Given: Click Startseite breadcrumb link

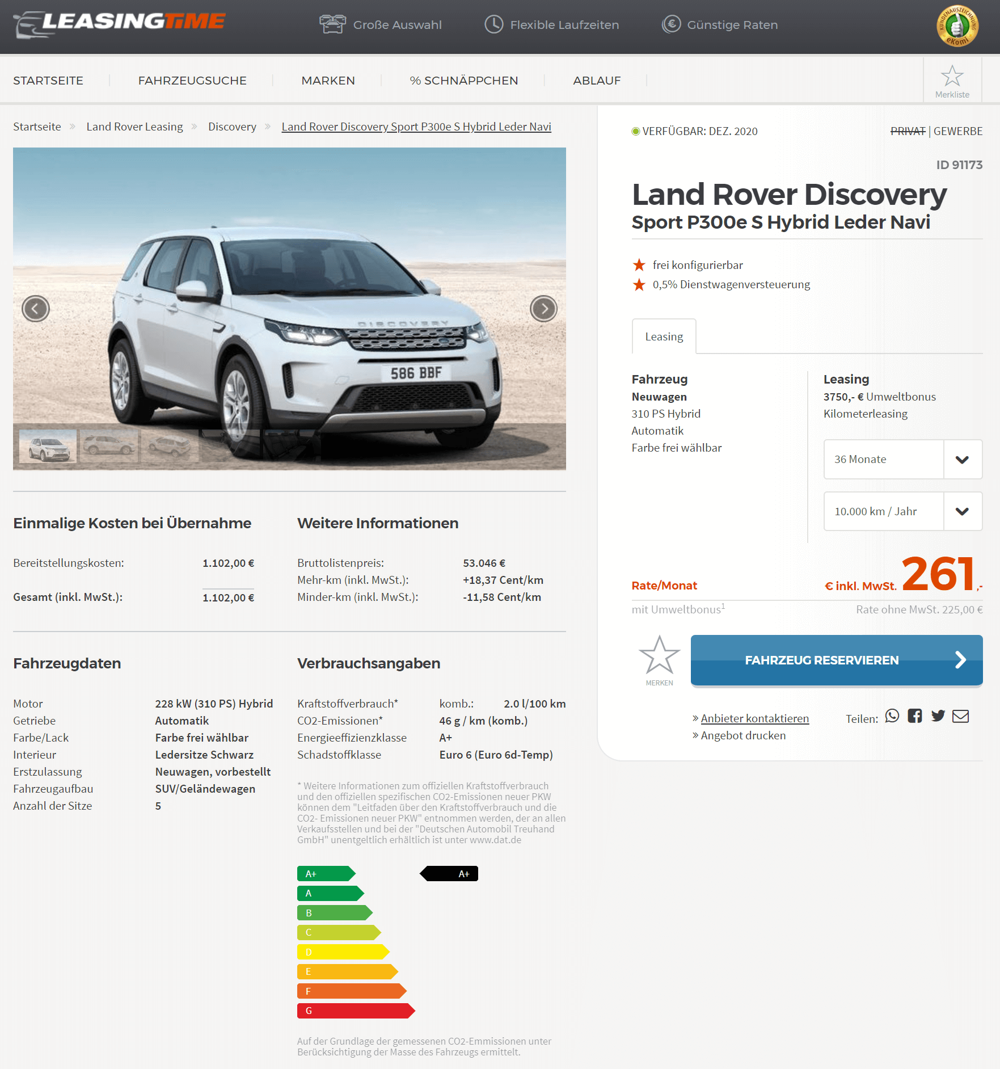Looking at the screenshot, I should (37, 127).
